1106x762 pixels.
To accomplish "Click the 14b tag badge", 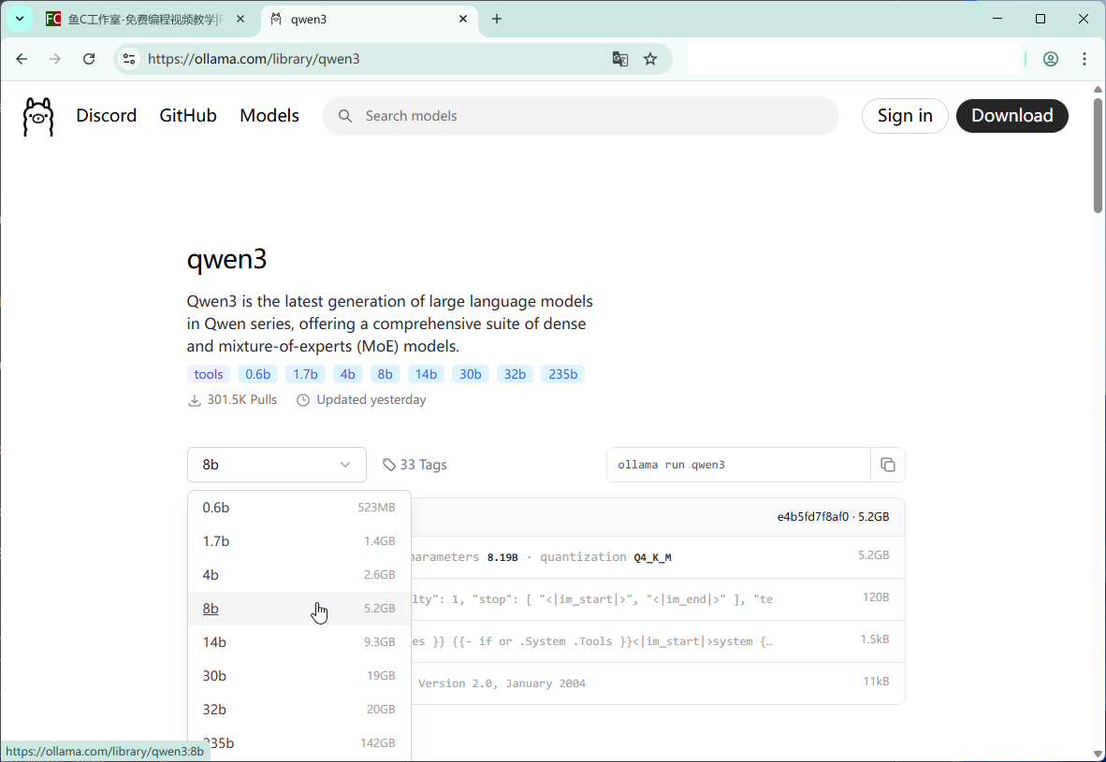I will click(426, 374).
